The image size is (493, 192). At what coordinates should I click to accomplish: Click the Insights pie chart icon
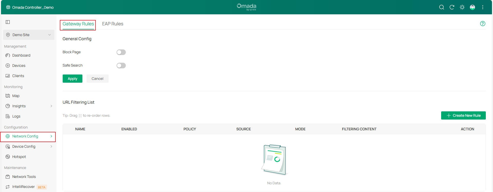pos(8,106)
